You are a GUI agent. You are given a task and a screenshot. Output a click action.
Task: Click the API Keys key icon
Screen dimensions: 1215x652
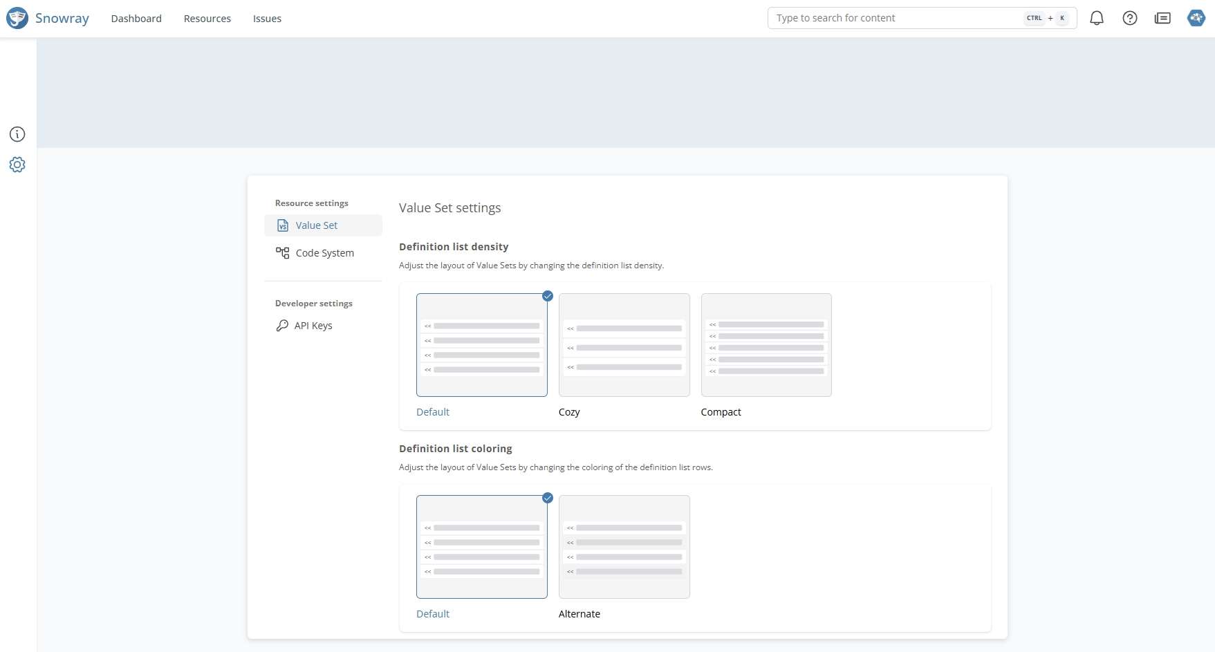coord(282,326)
